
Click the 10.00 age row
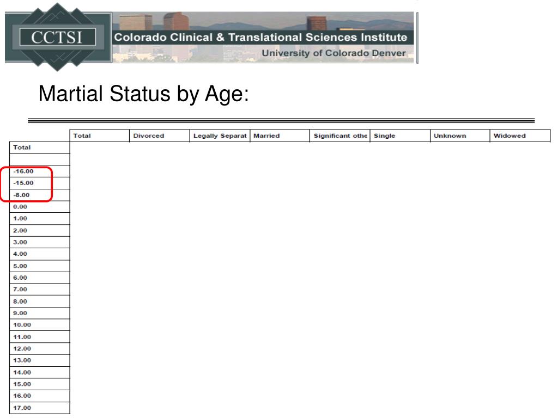[x=39, y=325]
